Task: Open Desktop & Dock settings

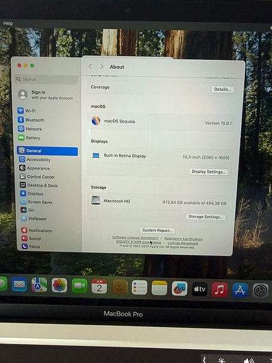Action: (39, 185)
